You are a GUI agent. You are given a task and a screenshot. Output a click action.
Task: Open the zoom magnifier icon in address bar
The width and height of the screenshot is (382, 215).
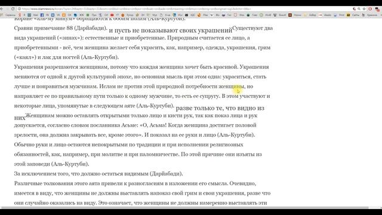click(x=359, y=9)
